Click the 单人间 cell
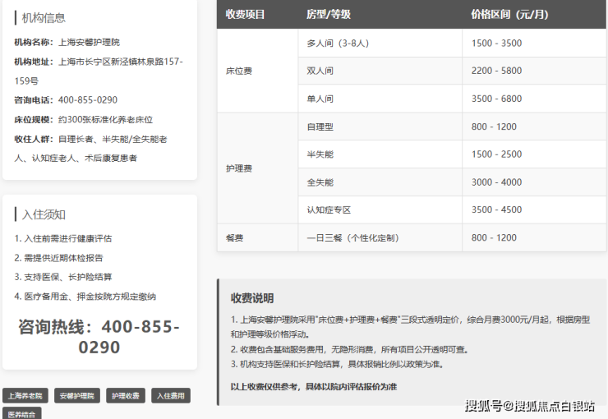This screenshot has width=608, height=419. coord(380,99)
